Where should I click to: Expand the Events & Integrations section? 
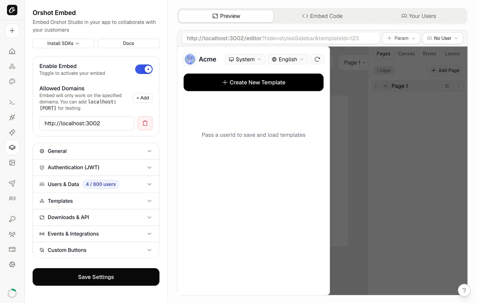coord(96,234)
